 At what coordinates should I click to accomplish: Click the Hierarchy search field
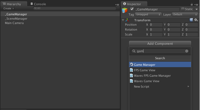(75, 8)
